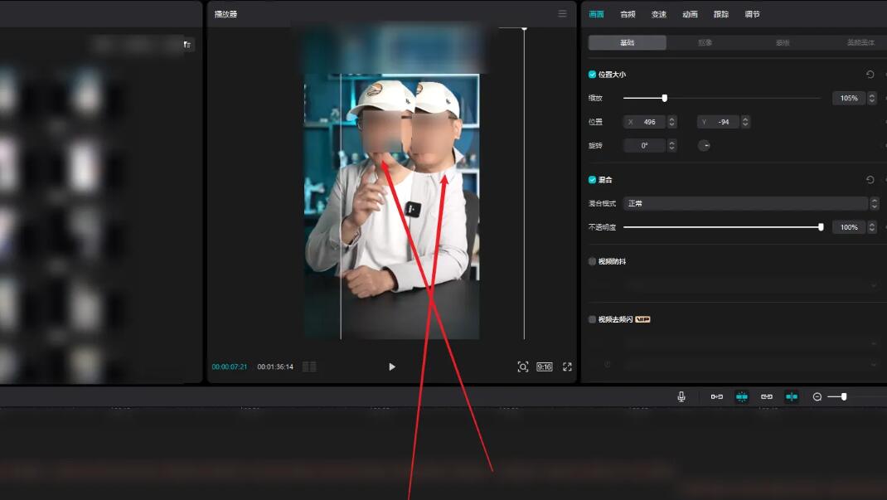This screenshot has width=887, height=500.
Task: Switch to the 音频 tab
Action: (x=628, y=14)
